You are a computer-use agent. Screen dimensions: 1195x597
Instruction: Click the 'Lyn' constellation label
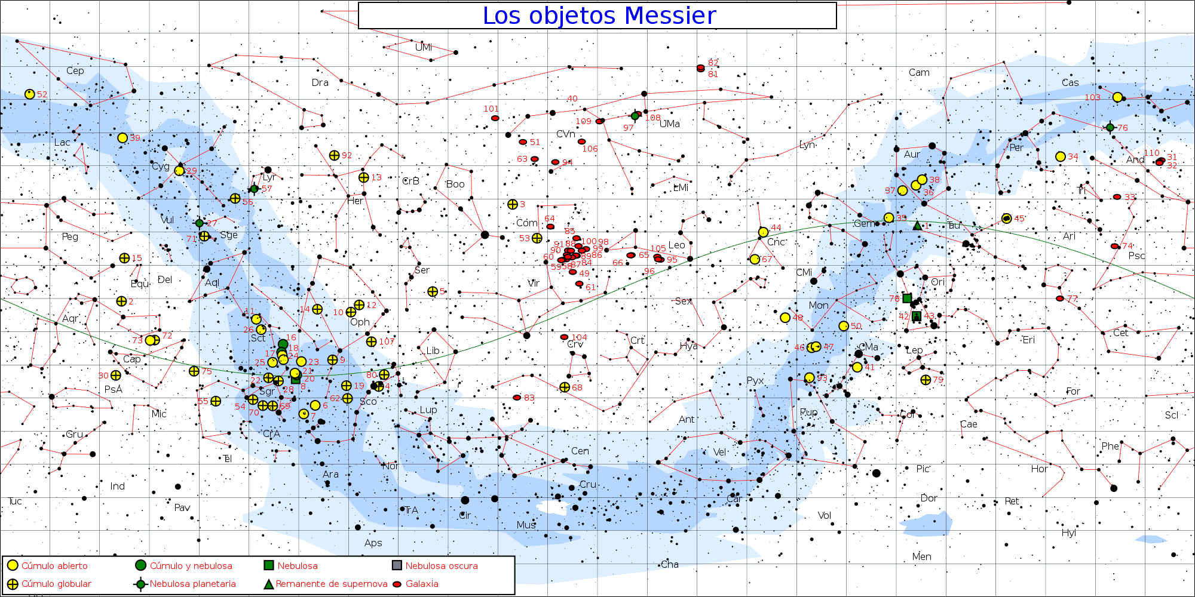click(807, 145)
